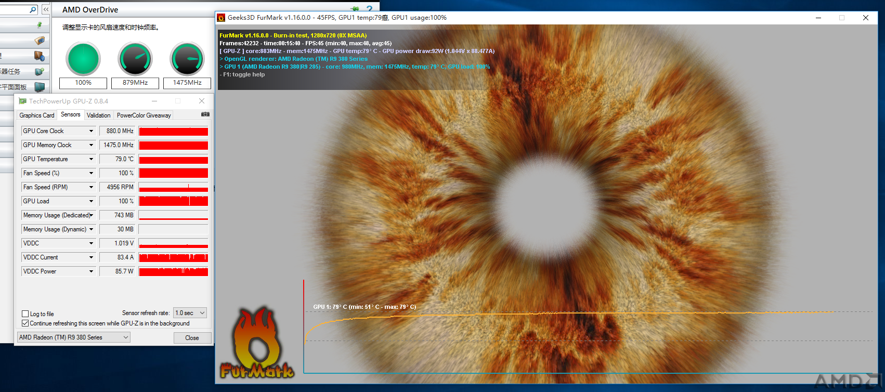885x392 pixels.
Task: Click the GPU-Z Close button
Action: click(x=192, y=338)
